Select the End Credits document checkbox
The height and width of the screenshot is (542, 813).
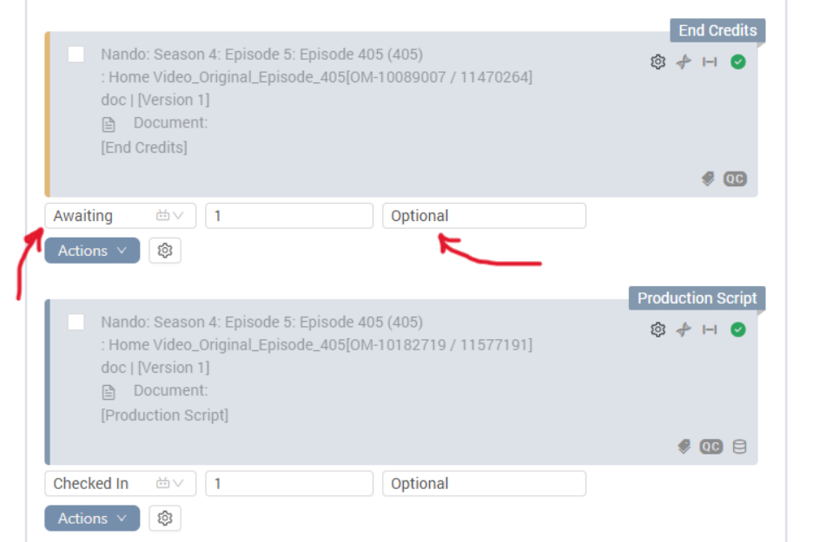tap(76, 55)
